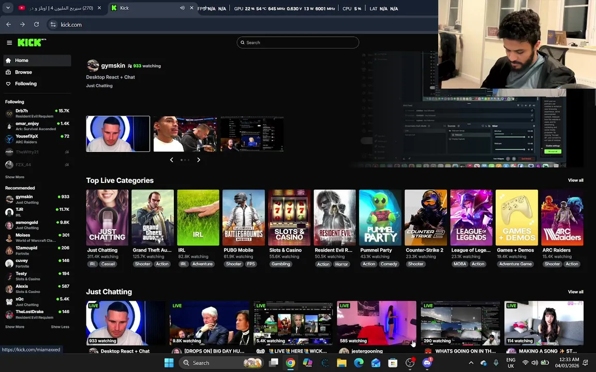Viewport: 596px width, 372px height.
Task: Open asmongold recommended channel
Action: pos(37,225)
